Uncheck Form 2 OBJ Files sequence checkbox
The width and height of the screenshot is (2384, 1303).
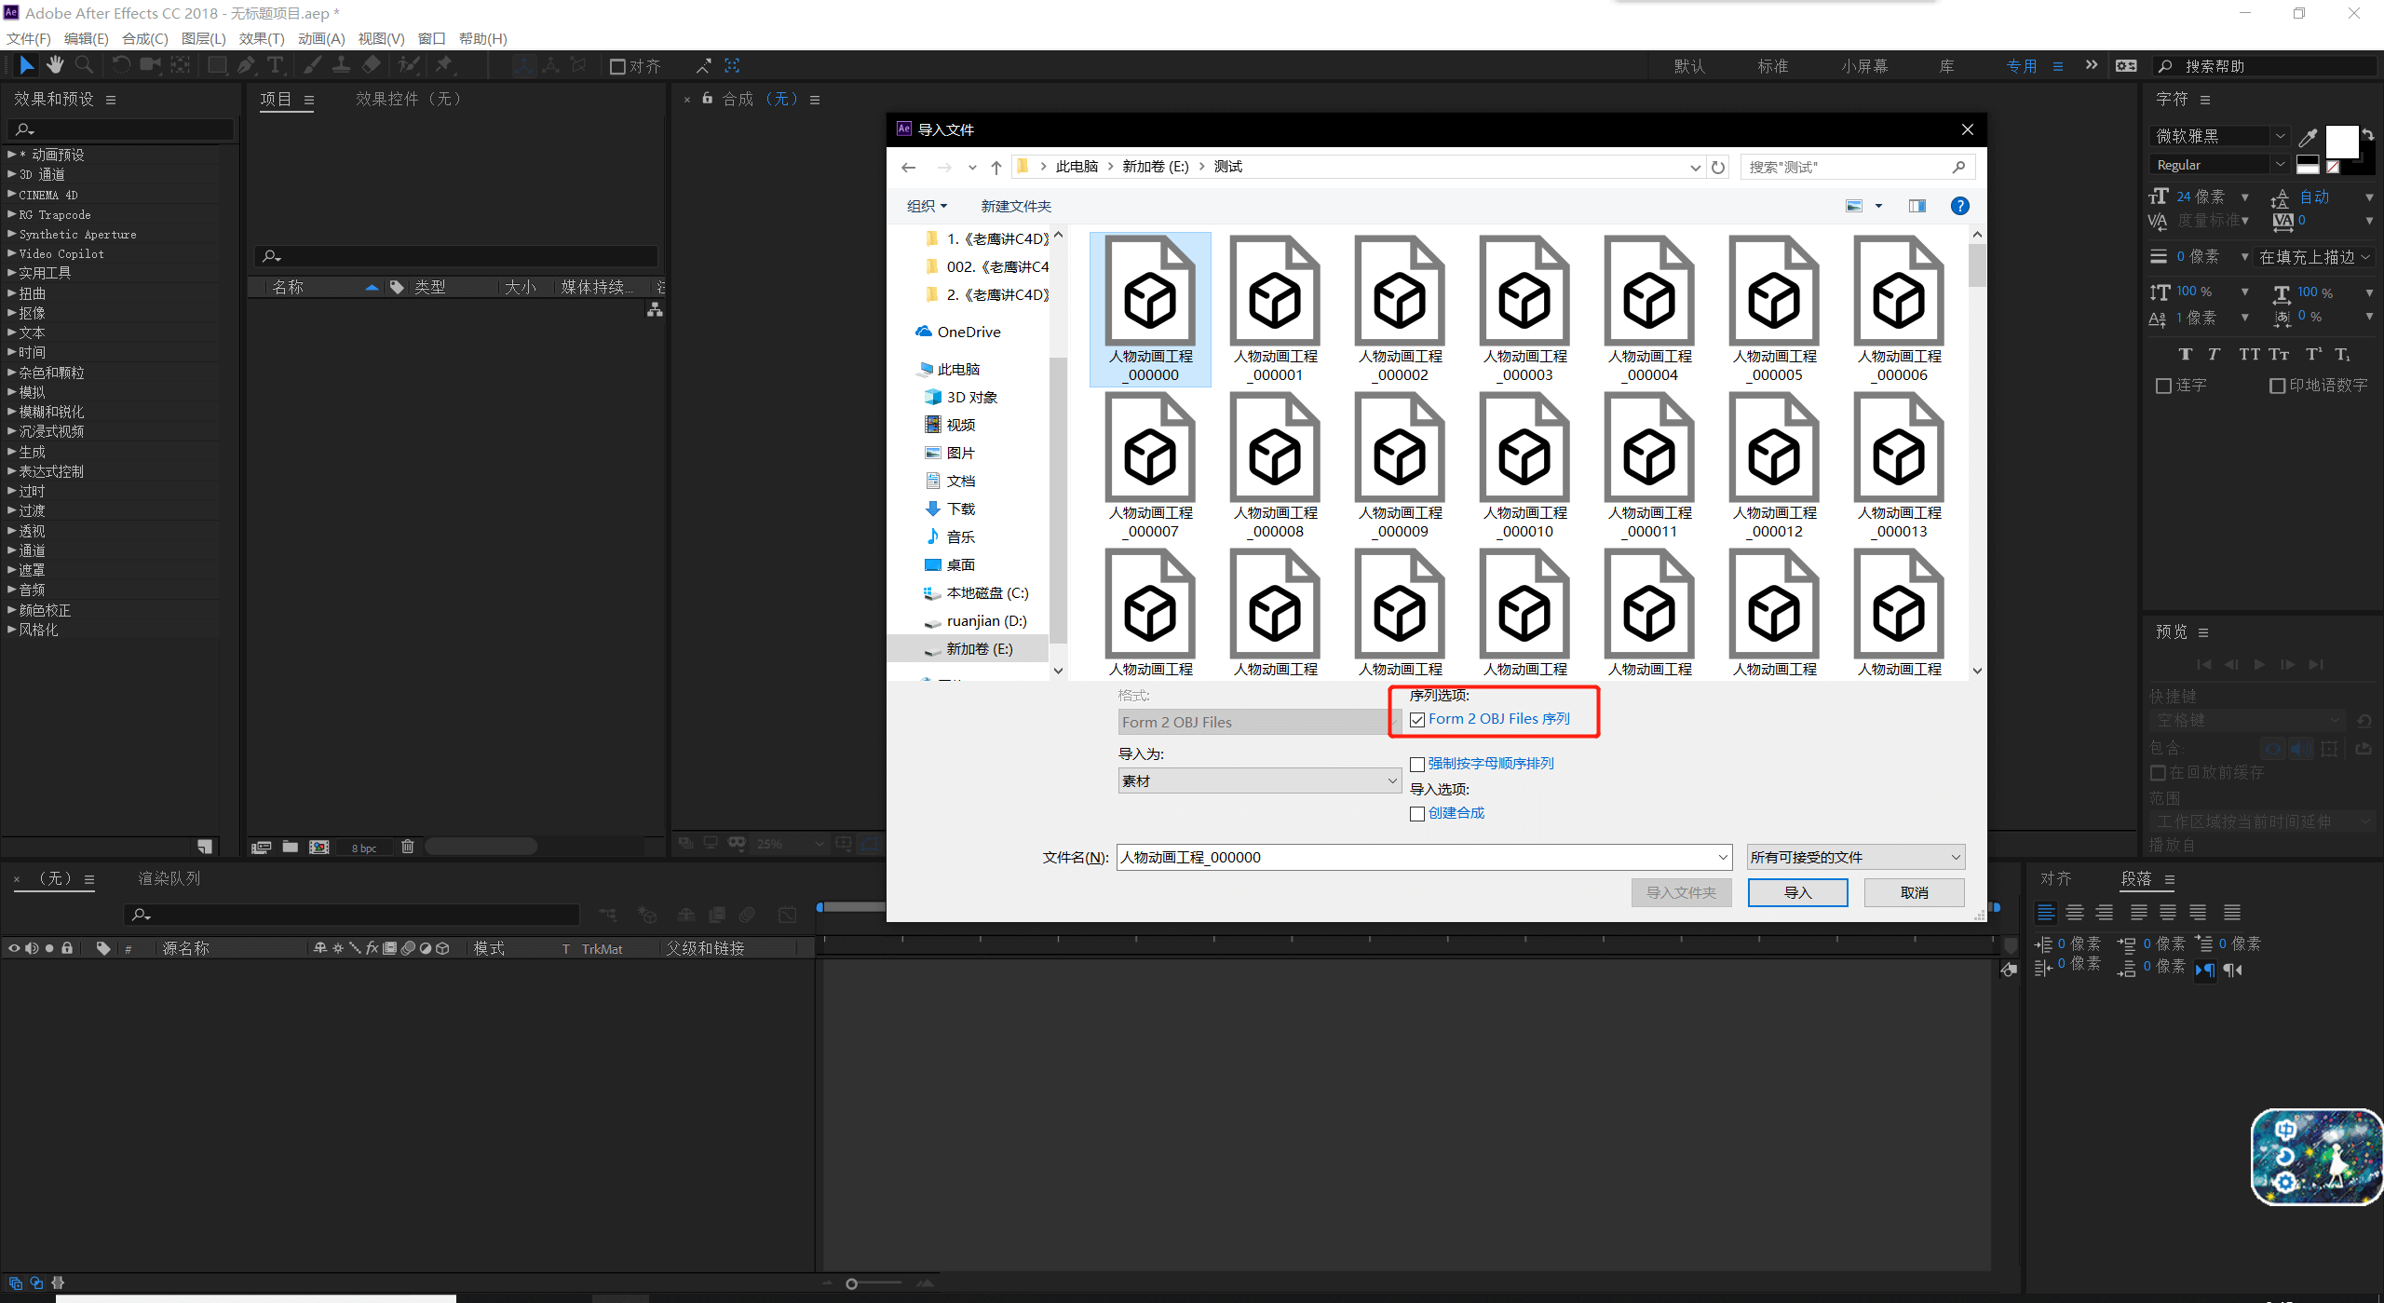click(x=1417, y=720)
